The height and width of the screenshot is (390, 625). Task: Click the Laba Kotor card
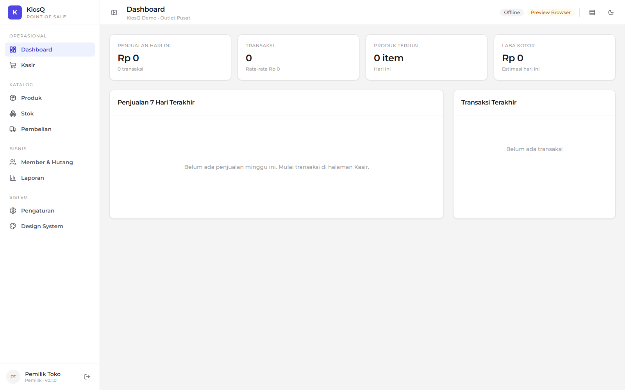tap(555, 57)
